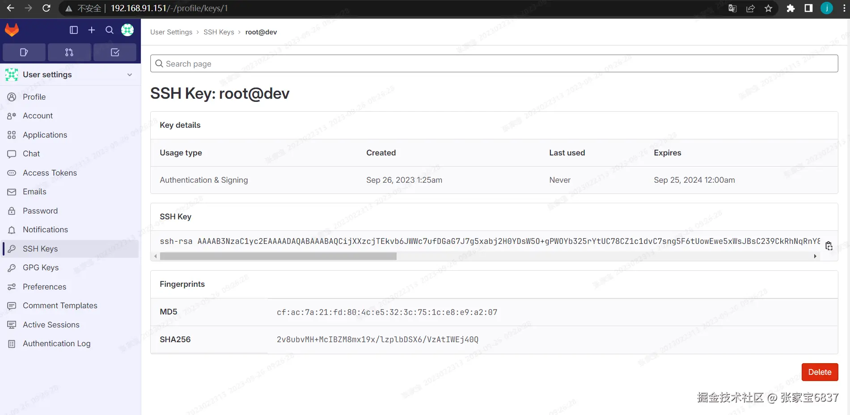Open Emails settings
The height and width of the screenshot is (415, 850).
point(71,192)
